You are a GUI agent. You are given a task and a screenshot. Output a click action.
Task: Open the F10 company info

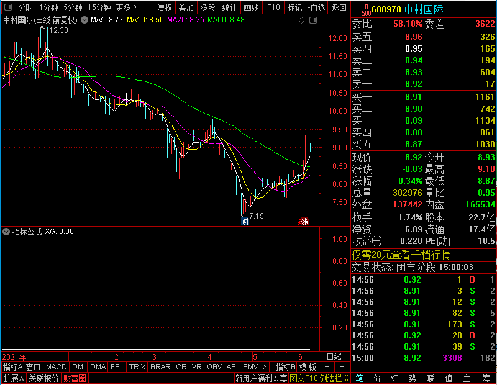coord(273,7)
